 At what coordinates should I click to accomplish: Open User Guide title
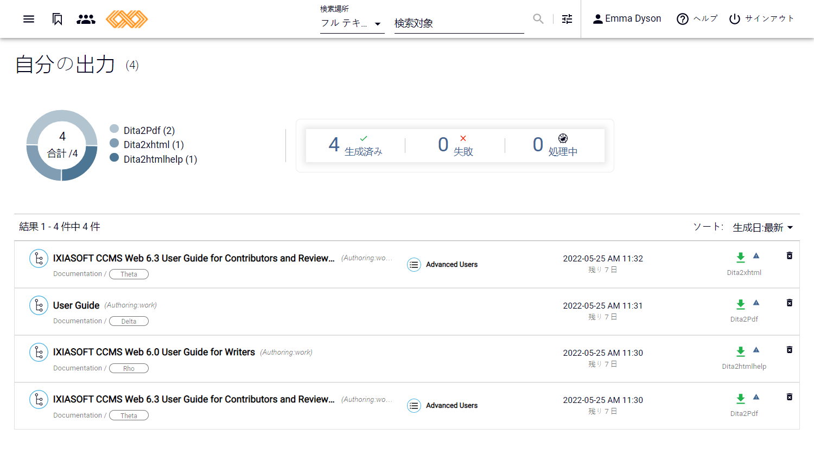tap(77, 305)
